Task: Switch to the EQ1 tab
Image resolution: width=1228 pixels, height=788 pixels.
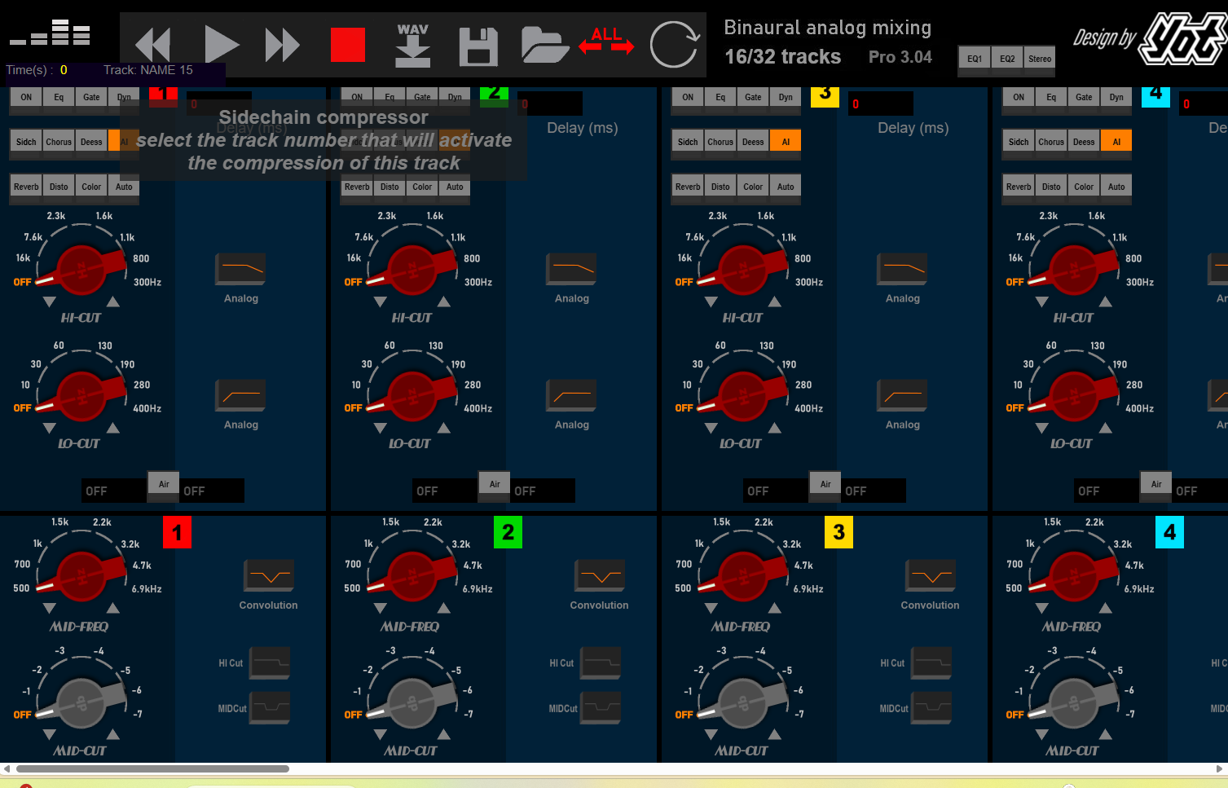Action: [975, 59]
